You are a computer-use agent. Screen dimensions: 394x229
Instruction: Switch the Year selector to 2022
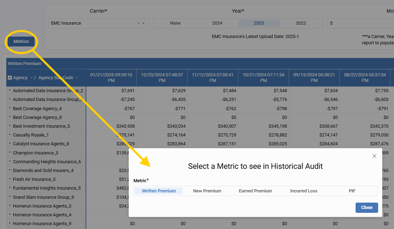[x=301, y=23]
